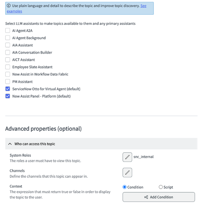Image resolution: width=198 pixels, height=203 pixels.
Task: Check Now Assist in Workflow Data Fabric
Action: tap(7, 74)
